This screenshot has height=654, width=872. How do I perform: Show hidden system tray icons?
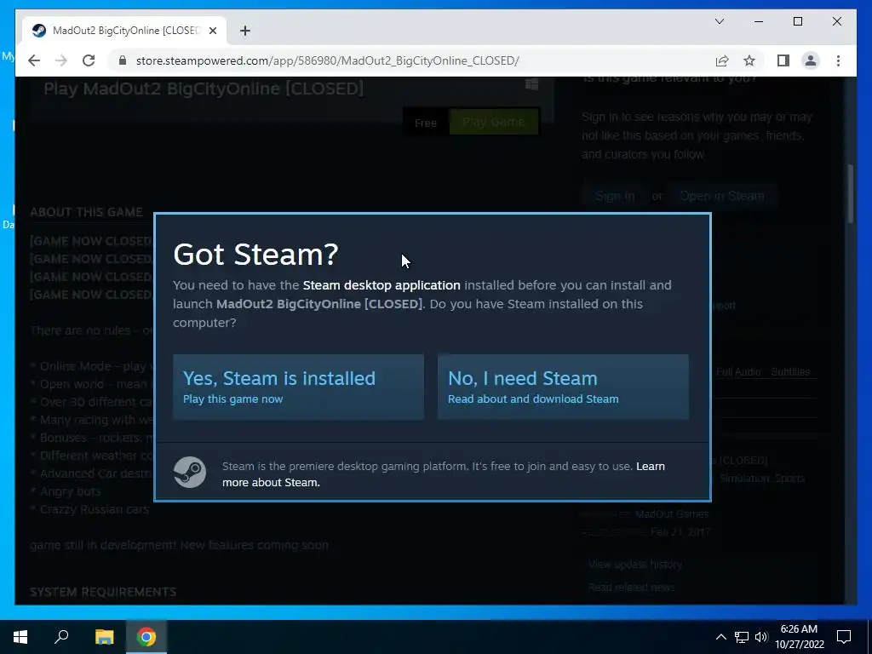[x=720, y=637]
